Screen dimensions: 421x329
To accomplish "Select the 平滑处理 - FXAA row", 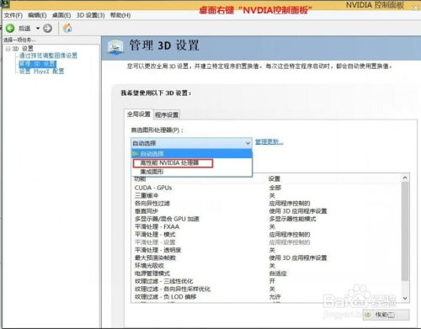I will coord(267,226).
